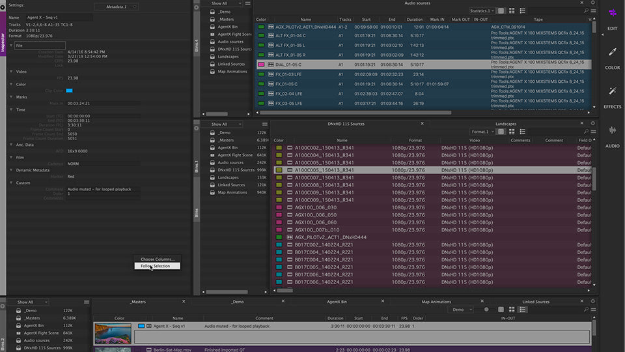Open the Inspector panel circular menu button
Screen dimensions: 625x352
click(x=3, y=7)
